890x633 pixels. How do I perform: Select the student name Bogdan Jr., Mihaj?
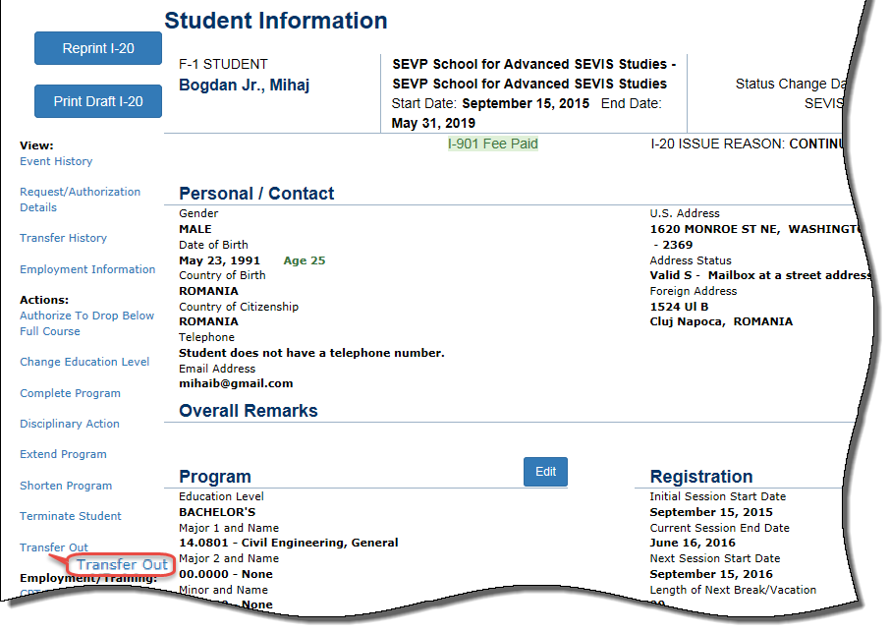[244, 86]
